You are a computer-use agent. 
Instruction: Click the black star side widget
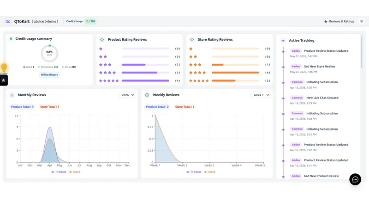4,80
